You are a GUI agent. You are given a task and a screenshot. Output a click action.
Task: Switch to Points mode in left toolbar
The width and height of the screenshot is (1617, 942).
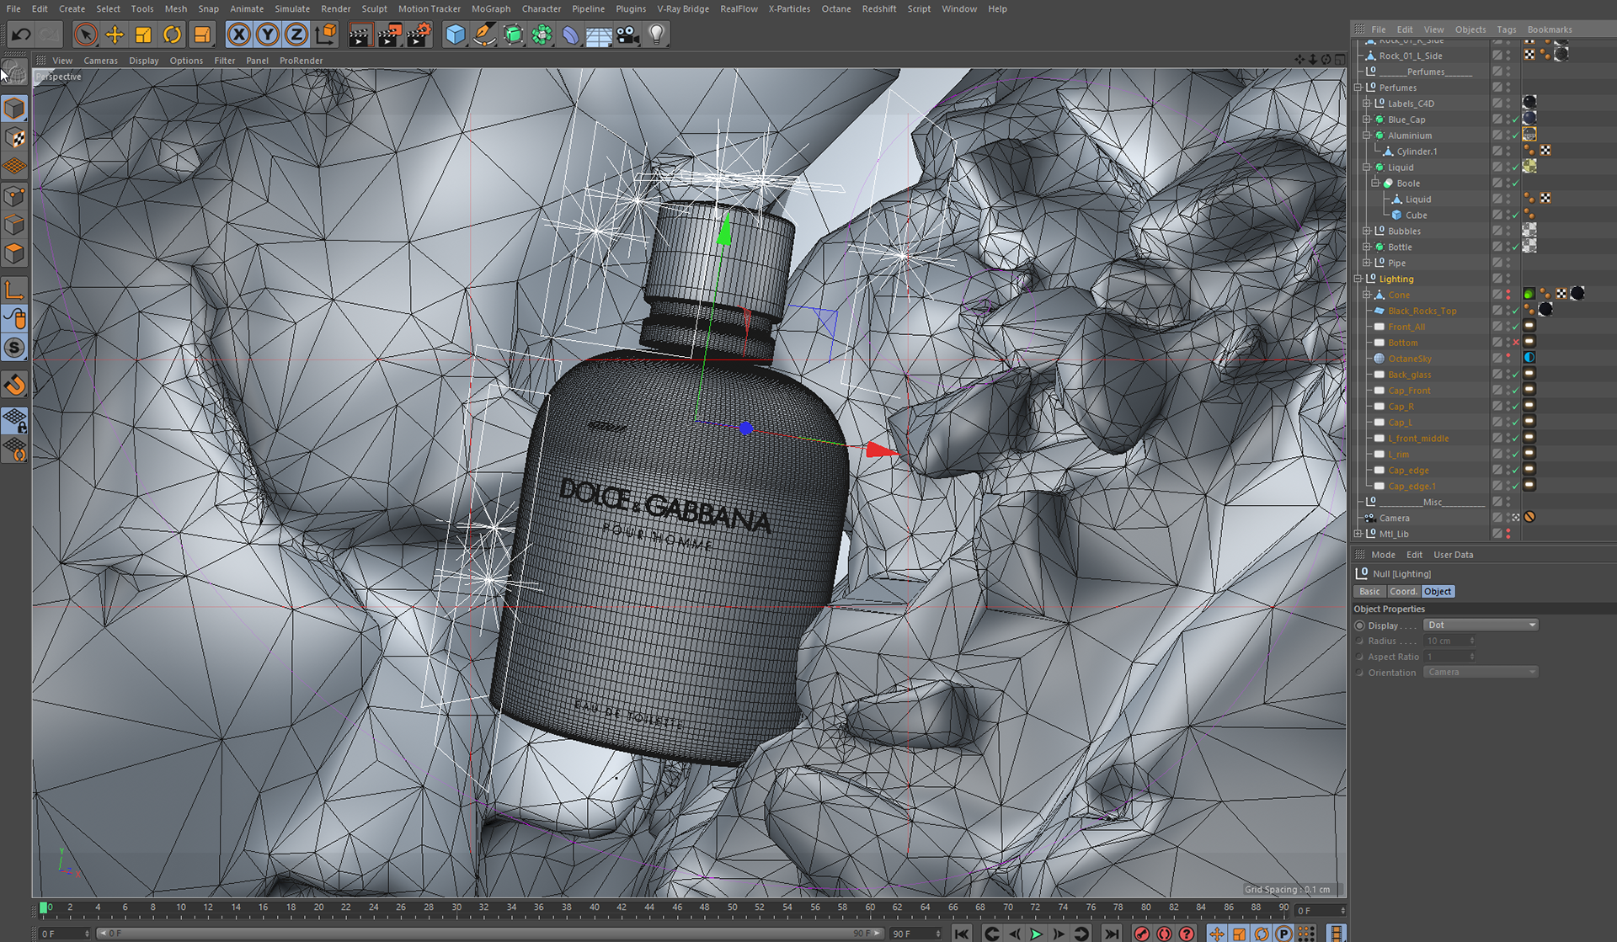(x=14, y=196)
